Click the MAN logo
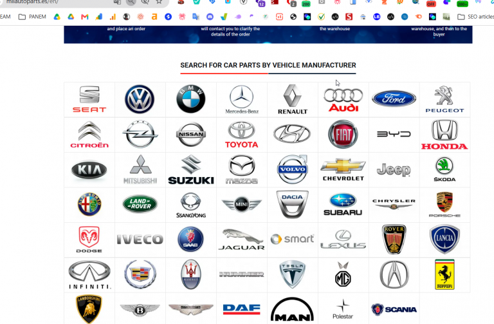 click(293, 309)
